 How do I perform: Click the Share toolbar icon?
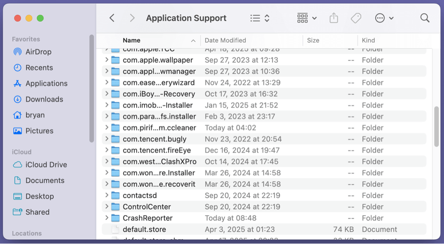pyautogui.click(x=334, y=18)
